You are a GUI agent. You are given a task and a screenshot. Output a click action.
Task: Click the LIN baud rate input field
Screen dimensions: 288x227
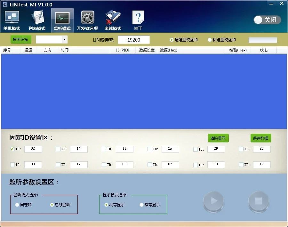pyautogui.click(x=134, y=40)
